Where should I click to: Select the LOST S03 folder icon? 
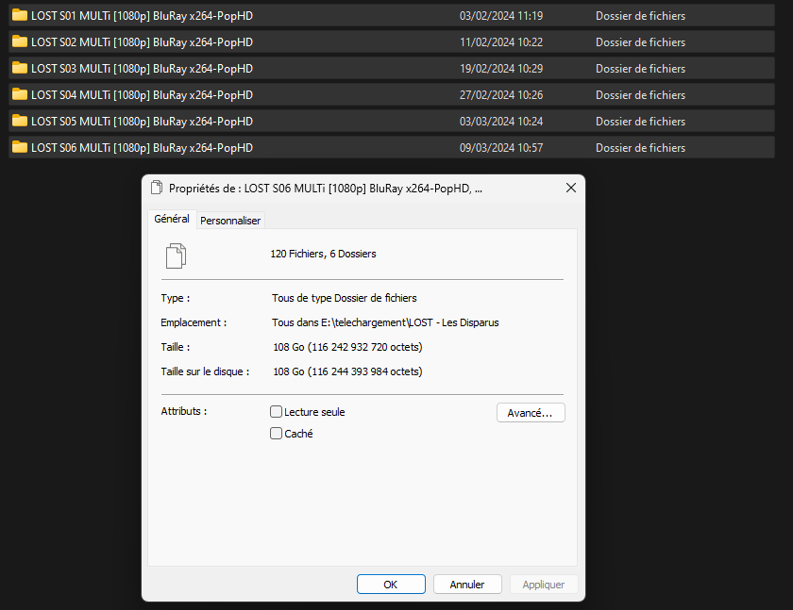pyautogui.click(x=20, y=68)
